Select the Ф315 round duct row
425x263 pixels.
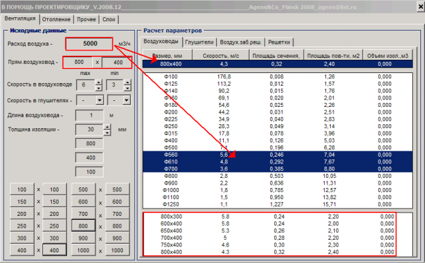[x=278, y=133]
